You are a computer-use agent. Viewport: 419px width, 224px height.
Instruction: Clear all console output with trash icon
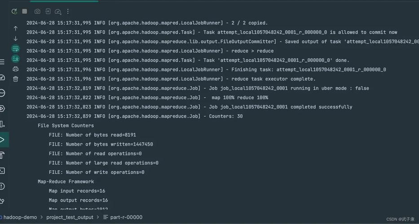pyautogui.click(x=16, y=79)
